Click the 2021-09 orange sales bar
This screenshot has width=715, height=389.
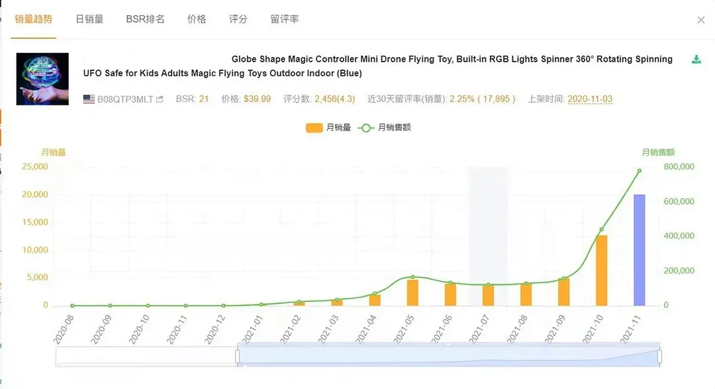click(x=563, y=292)
